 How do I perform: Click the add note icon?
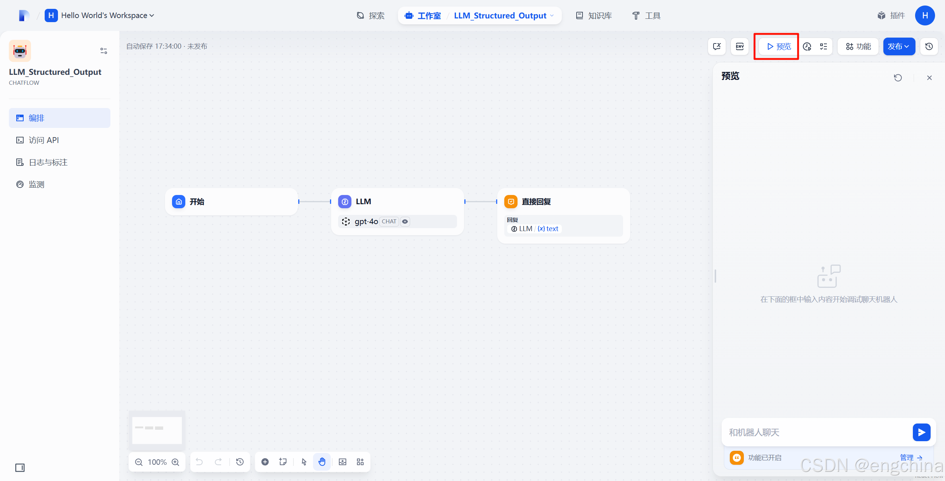[x=283, y=462]
